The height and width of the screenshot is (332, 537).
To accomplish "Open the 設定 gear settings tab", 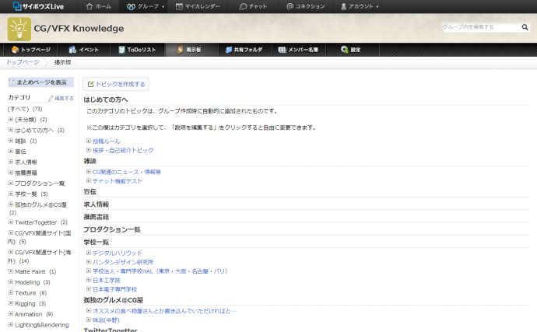I will pyautogui.click(x=350, y=50).
